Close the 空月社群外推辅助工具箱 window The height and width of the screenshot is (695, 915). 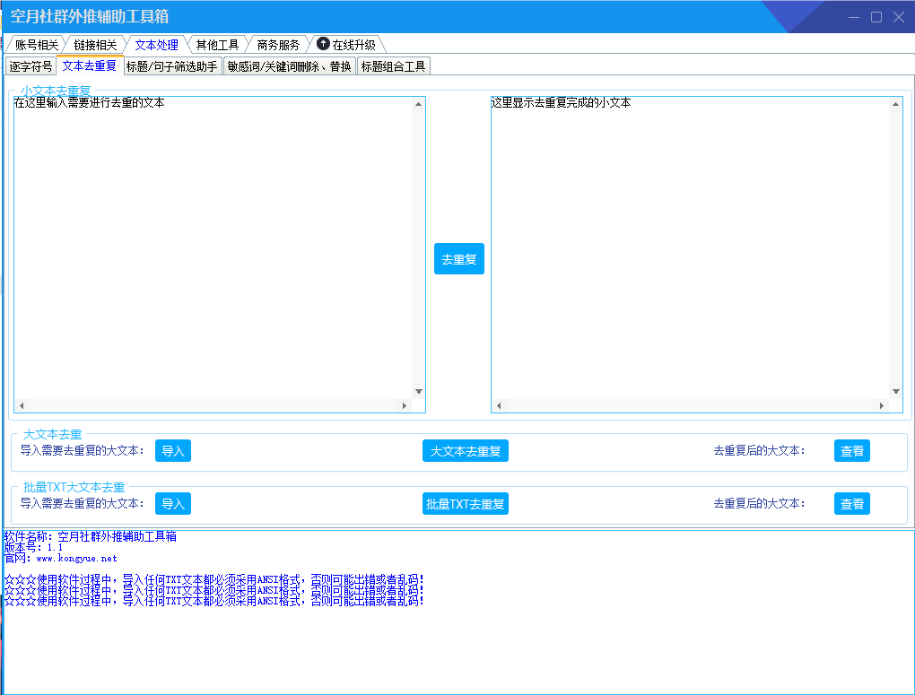click(x=899, y=17)
